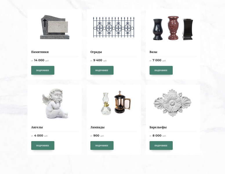Click the Лампады category title
225x174 pixels.
pyautogui.click(x=97, y=127)
